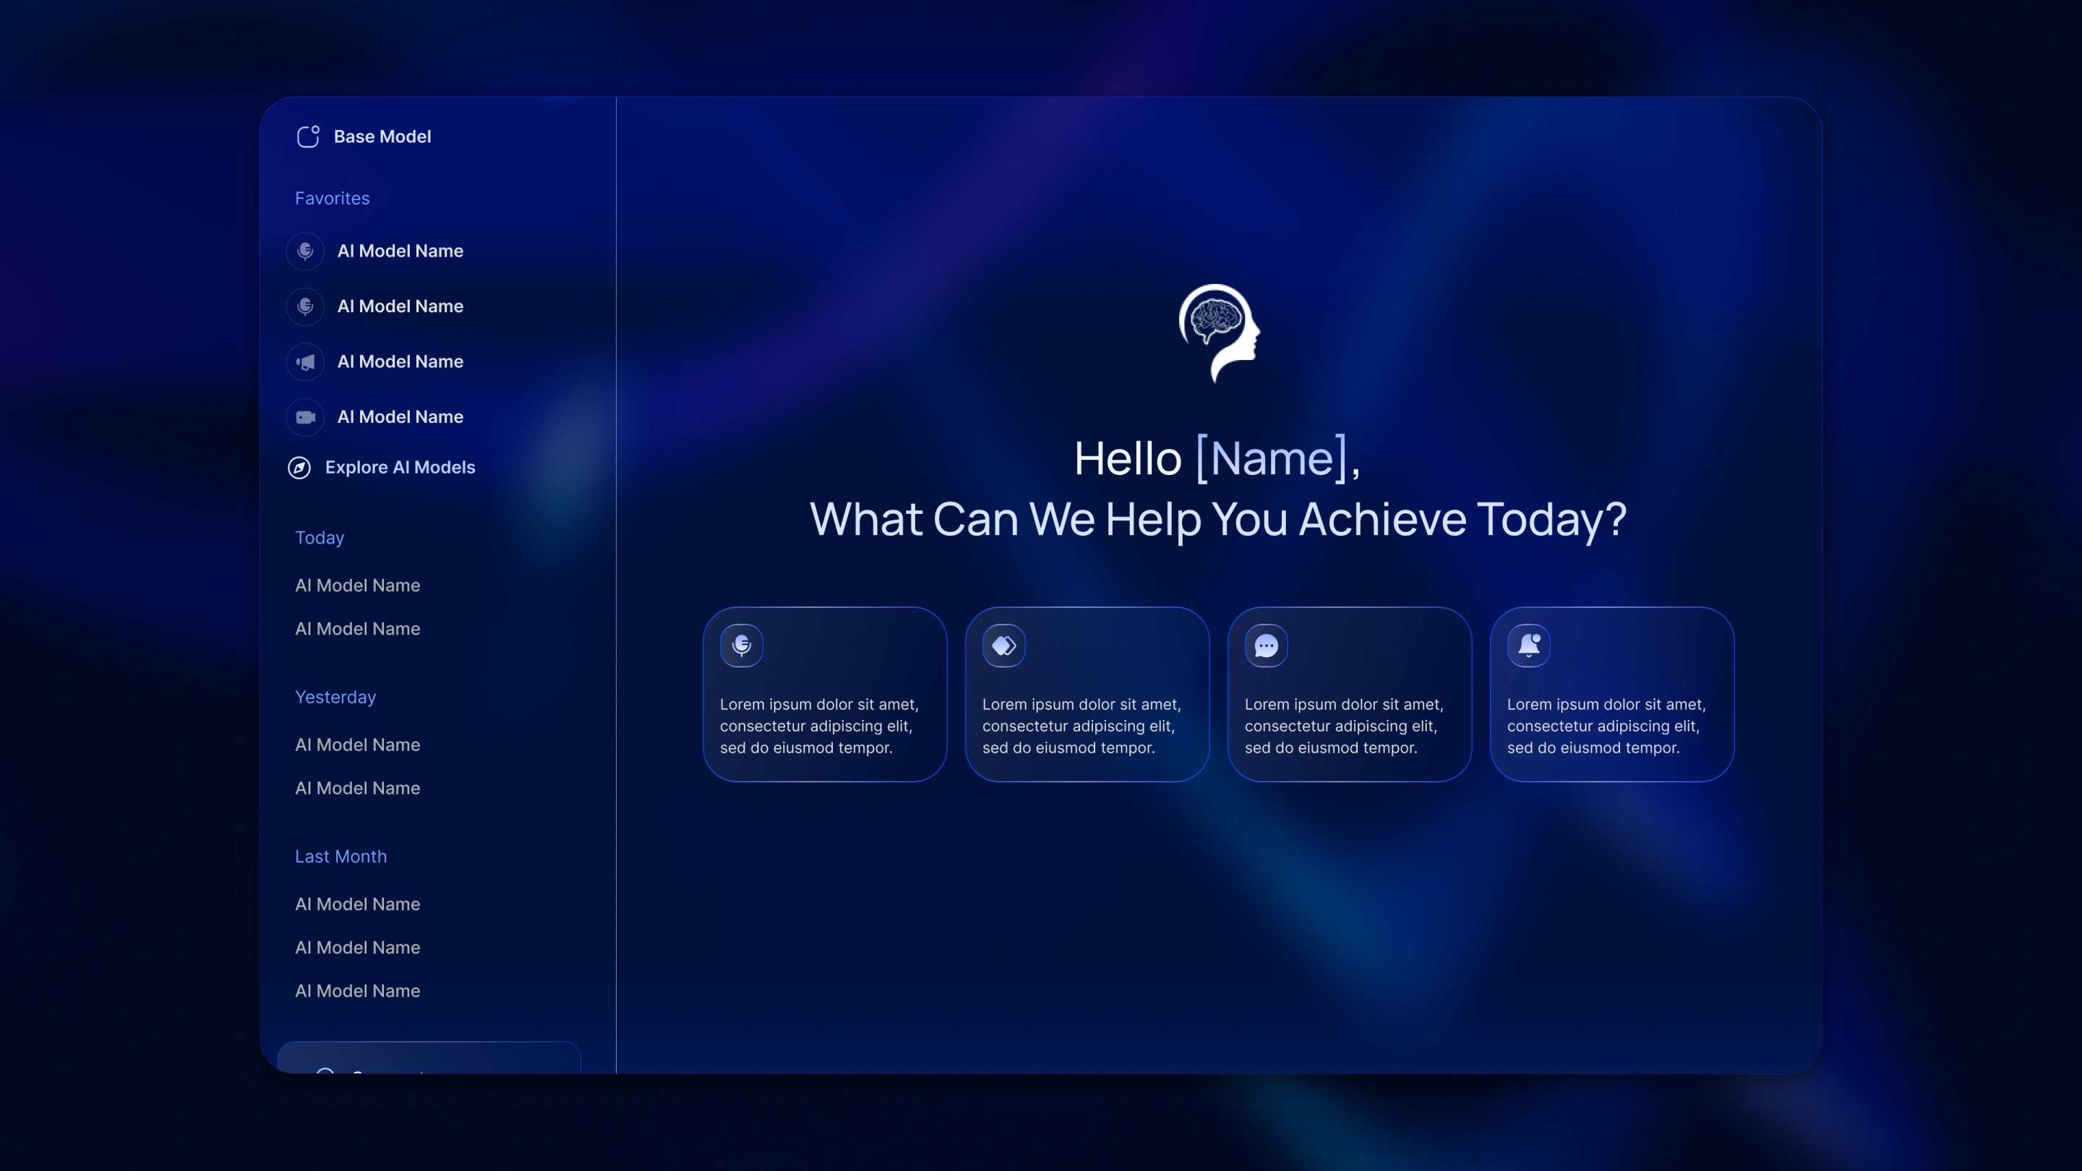Click the compass icon beside Explore AI Models

point(299,468)
